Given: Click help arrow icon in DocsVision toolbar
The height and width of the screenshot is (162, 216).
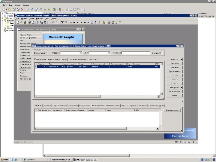Looking at the screenshot, I should point(84,9).
